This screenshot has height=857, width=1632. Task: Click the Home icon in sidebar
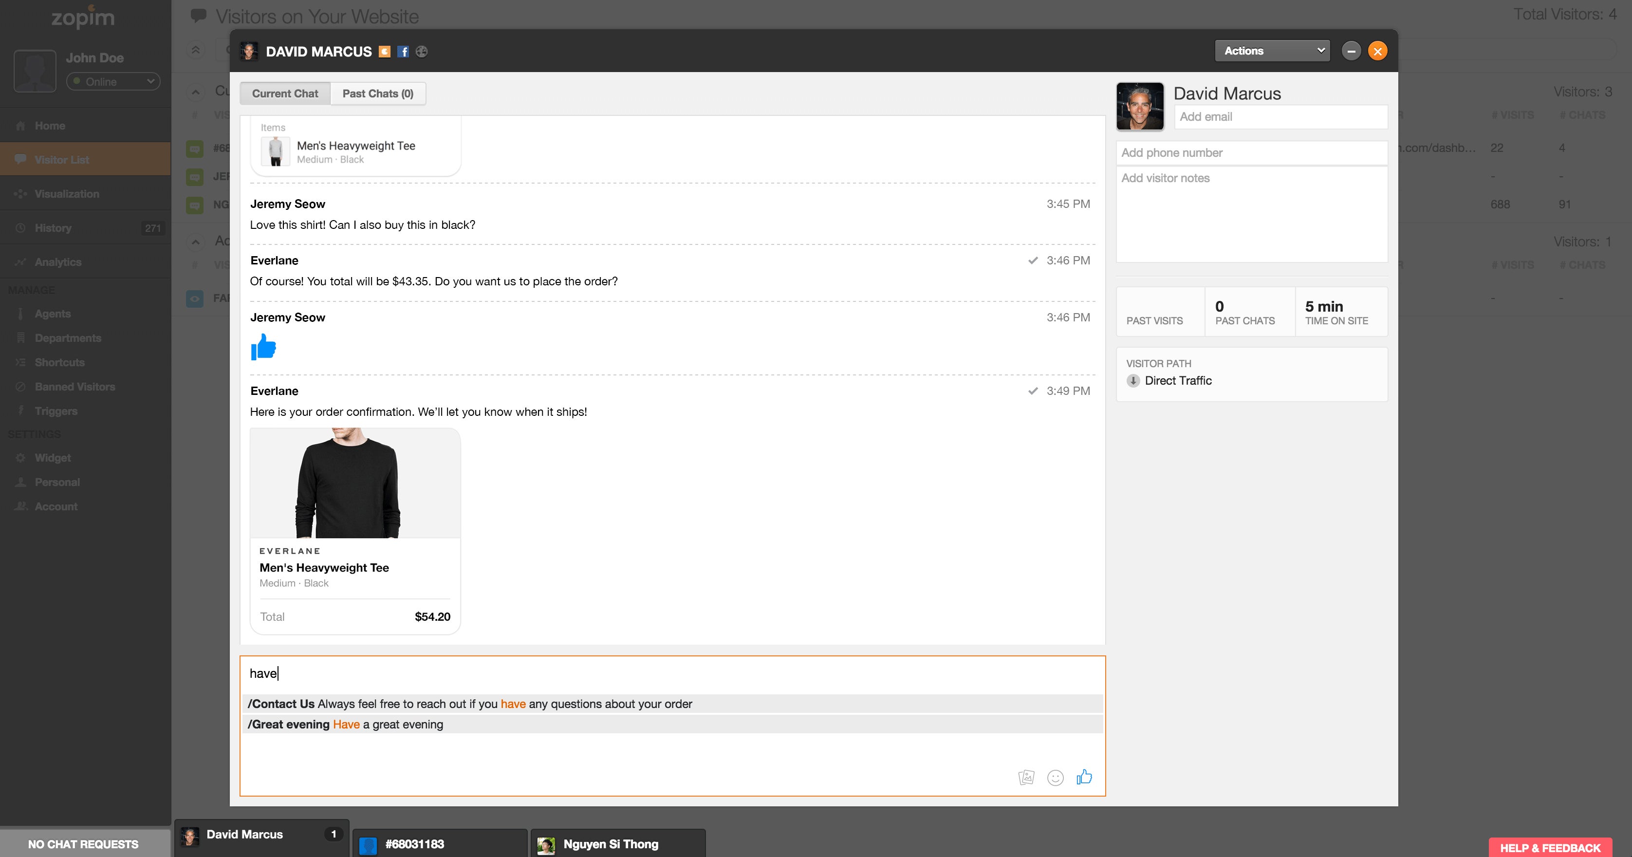tap(20, 126)
